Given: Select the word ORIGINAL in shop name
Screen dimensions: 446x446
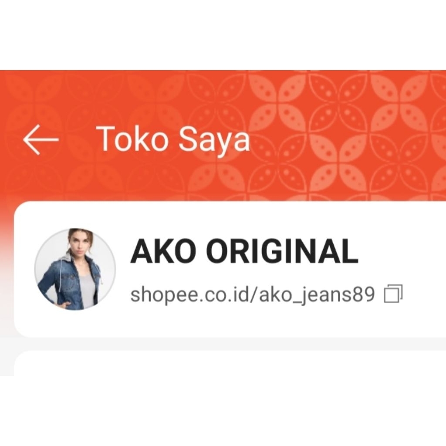Looking at the screenshot, I should [x=282, y=251].
